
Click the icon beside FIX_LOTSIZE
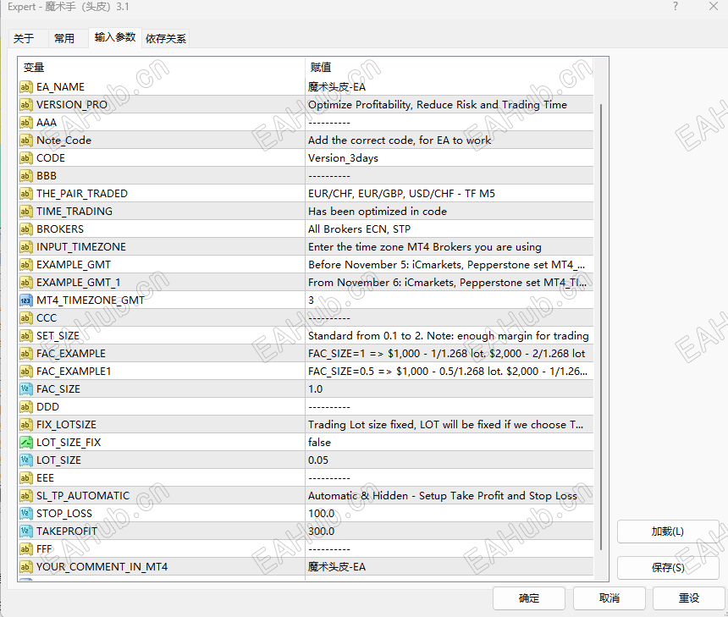[26, 425]
